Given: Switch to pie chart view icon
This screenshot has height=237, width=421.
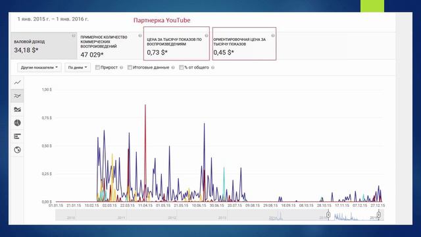Looking at the screenshot, I should (x=17, y=123).
